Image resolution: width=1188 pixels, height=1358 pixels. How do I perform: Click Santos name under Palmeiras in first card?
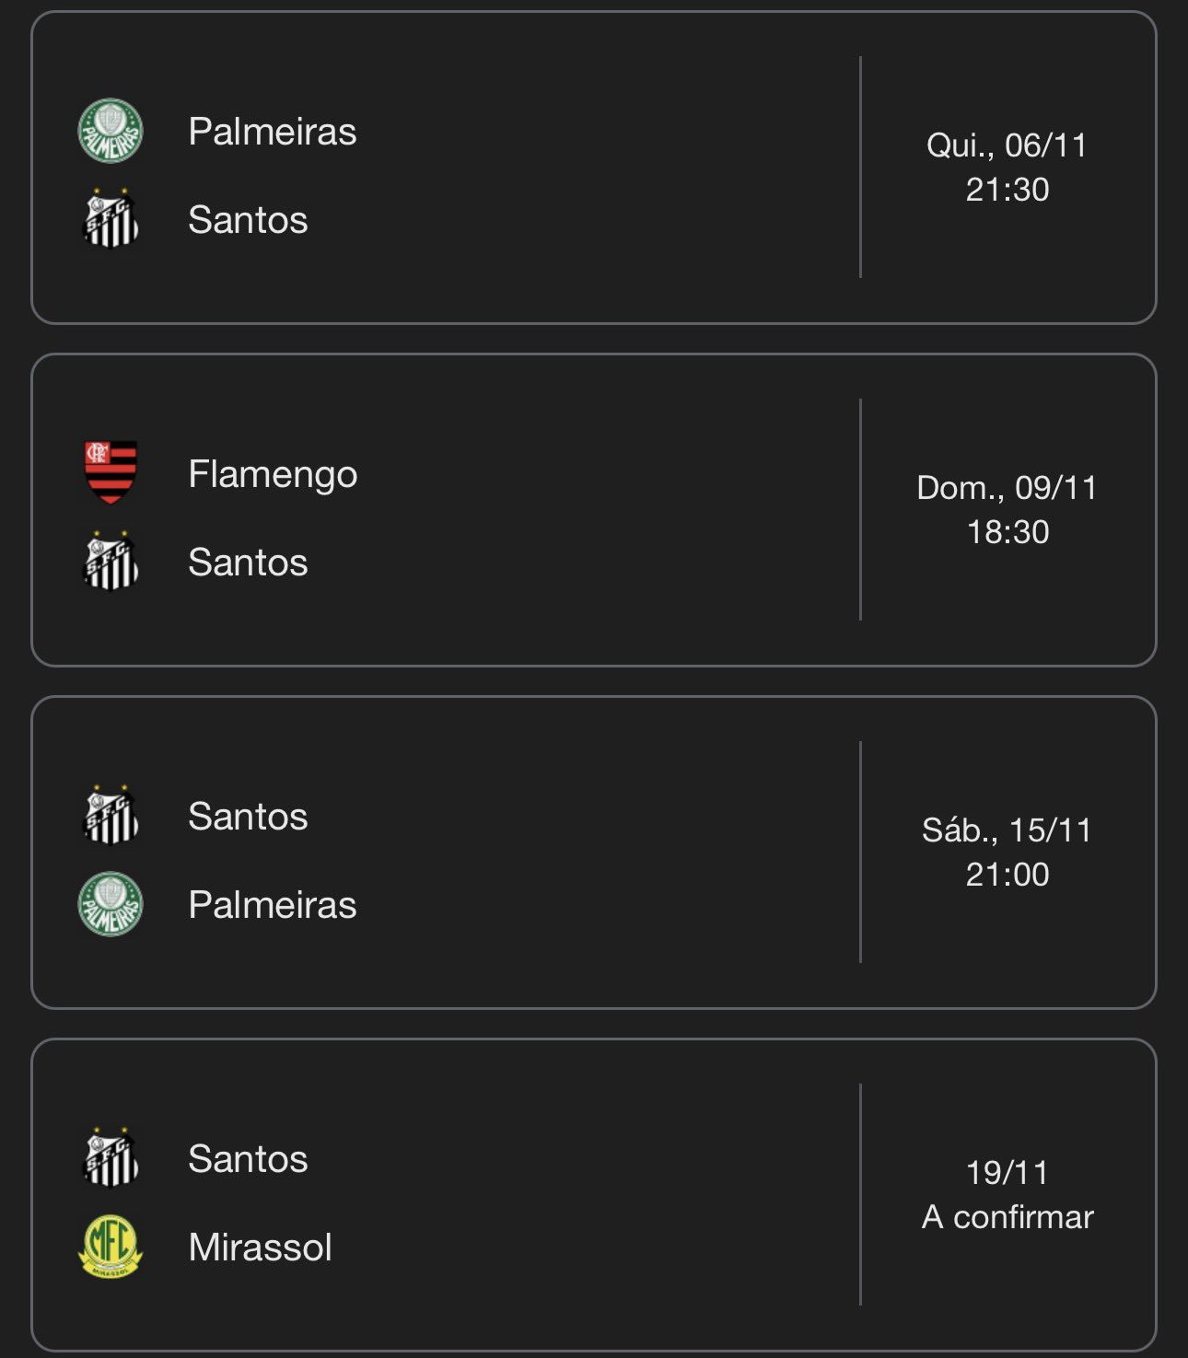coord(248,220)
